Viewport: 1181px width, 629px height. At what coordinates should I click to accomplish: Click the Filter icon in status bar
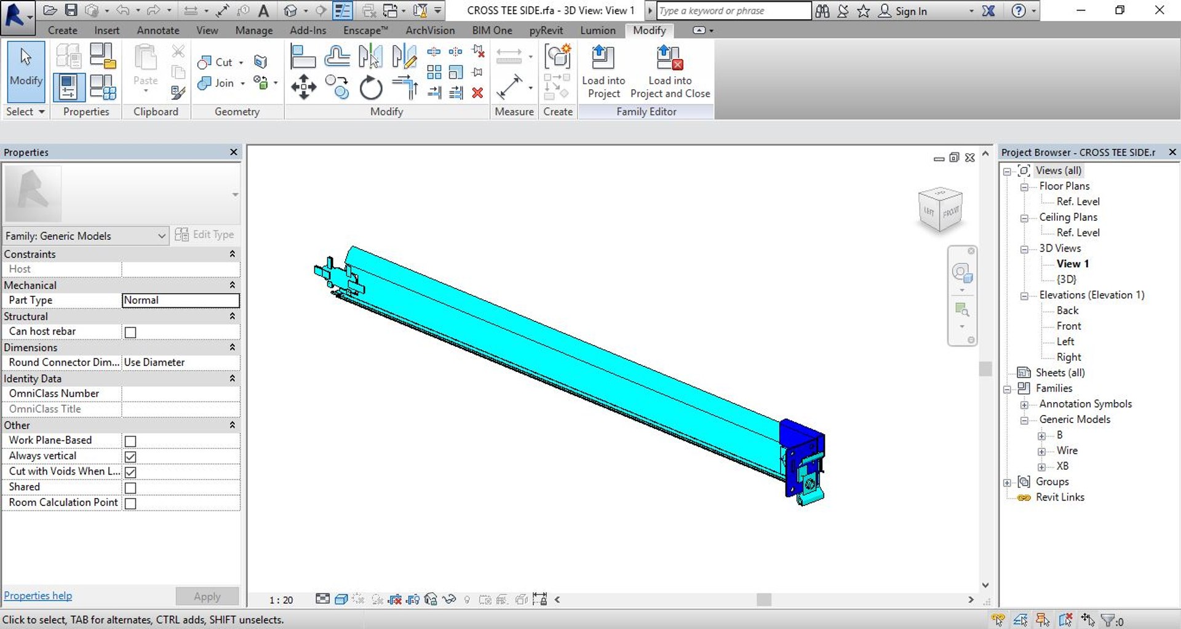click(1108, 620)
